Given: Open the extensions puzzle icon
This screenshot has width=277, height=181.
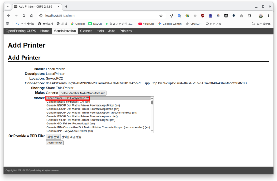Looking at the screenshot, I should (249, 15).
